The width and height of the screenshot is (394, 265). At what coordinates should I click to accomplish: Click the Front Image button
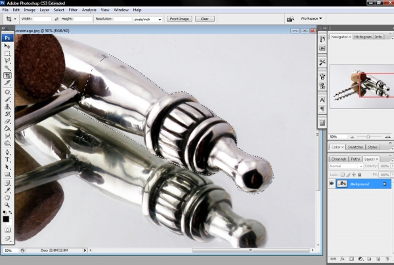179,19
